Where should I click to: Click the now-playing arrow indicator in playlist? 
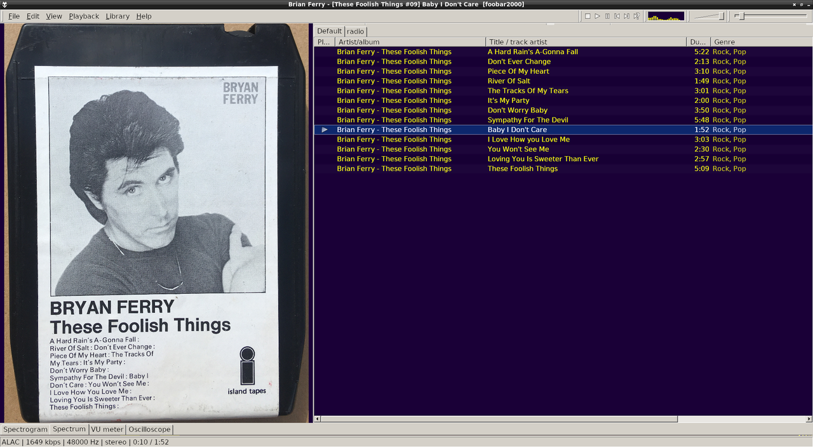coord(325,130)
